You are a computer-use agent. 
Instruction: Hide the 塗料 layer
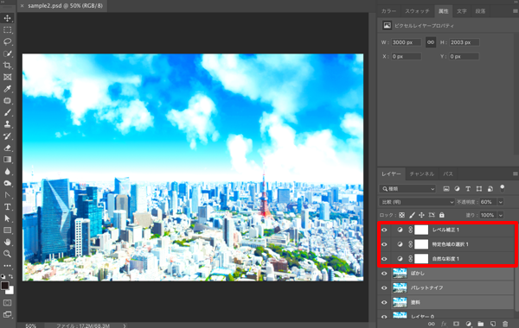pos(384,303)
